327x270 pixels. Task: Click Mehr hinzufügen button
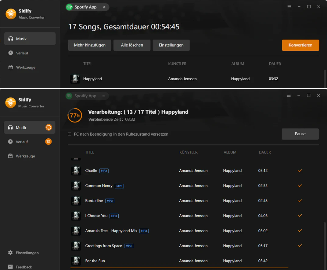[x=90, y=45]
